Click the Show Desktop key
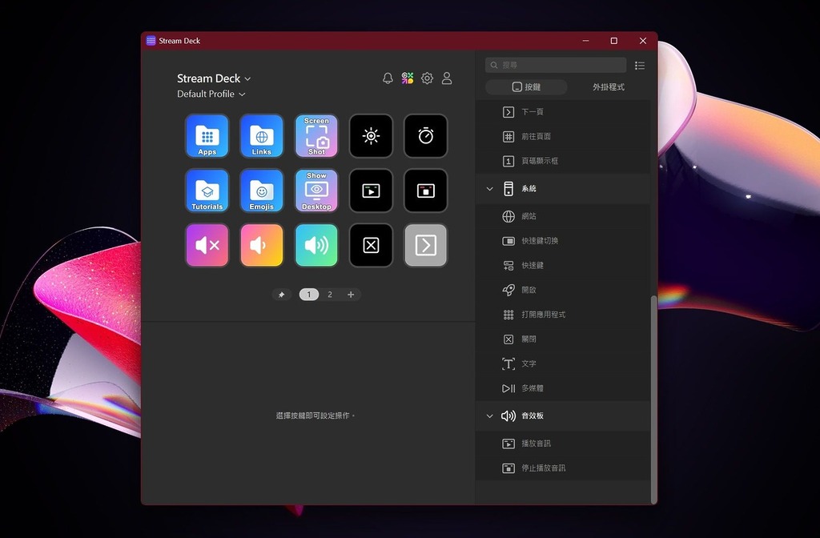Image resolution: width=820 pixels, height=538 pixels. [316, 191]
